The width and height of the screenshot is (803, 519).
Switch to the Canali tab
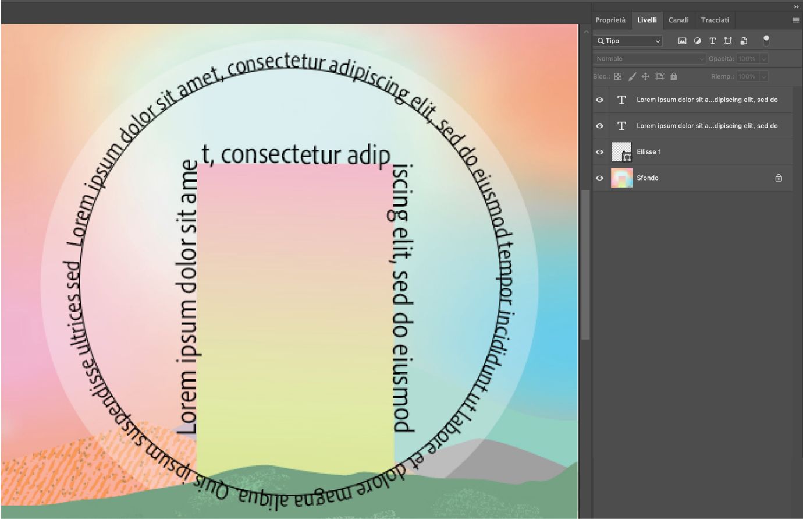coord(678,20)
